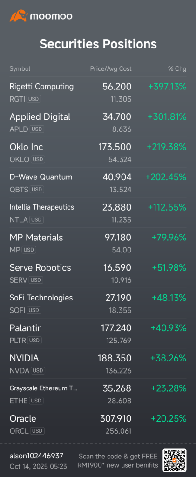Image resolution: width=196 pixels, height=477 pixels.
Task: Click the QR code image
Action: (x=175, y=460)
